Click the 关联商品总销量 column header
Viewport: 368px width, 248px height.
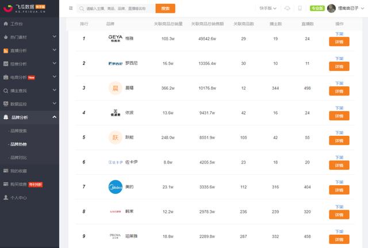[x=168, y=24]
